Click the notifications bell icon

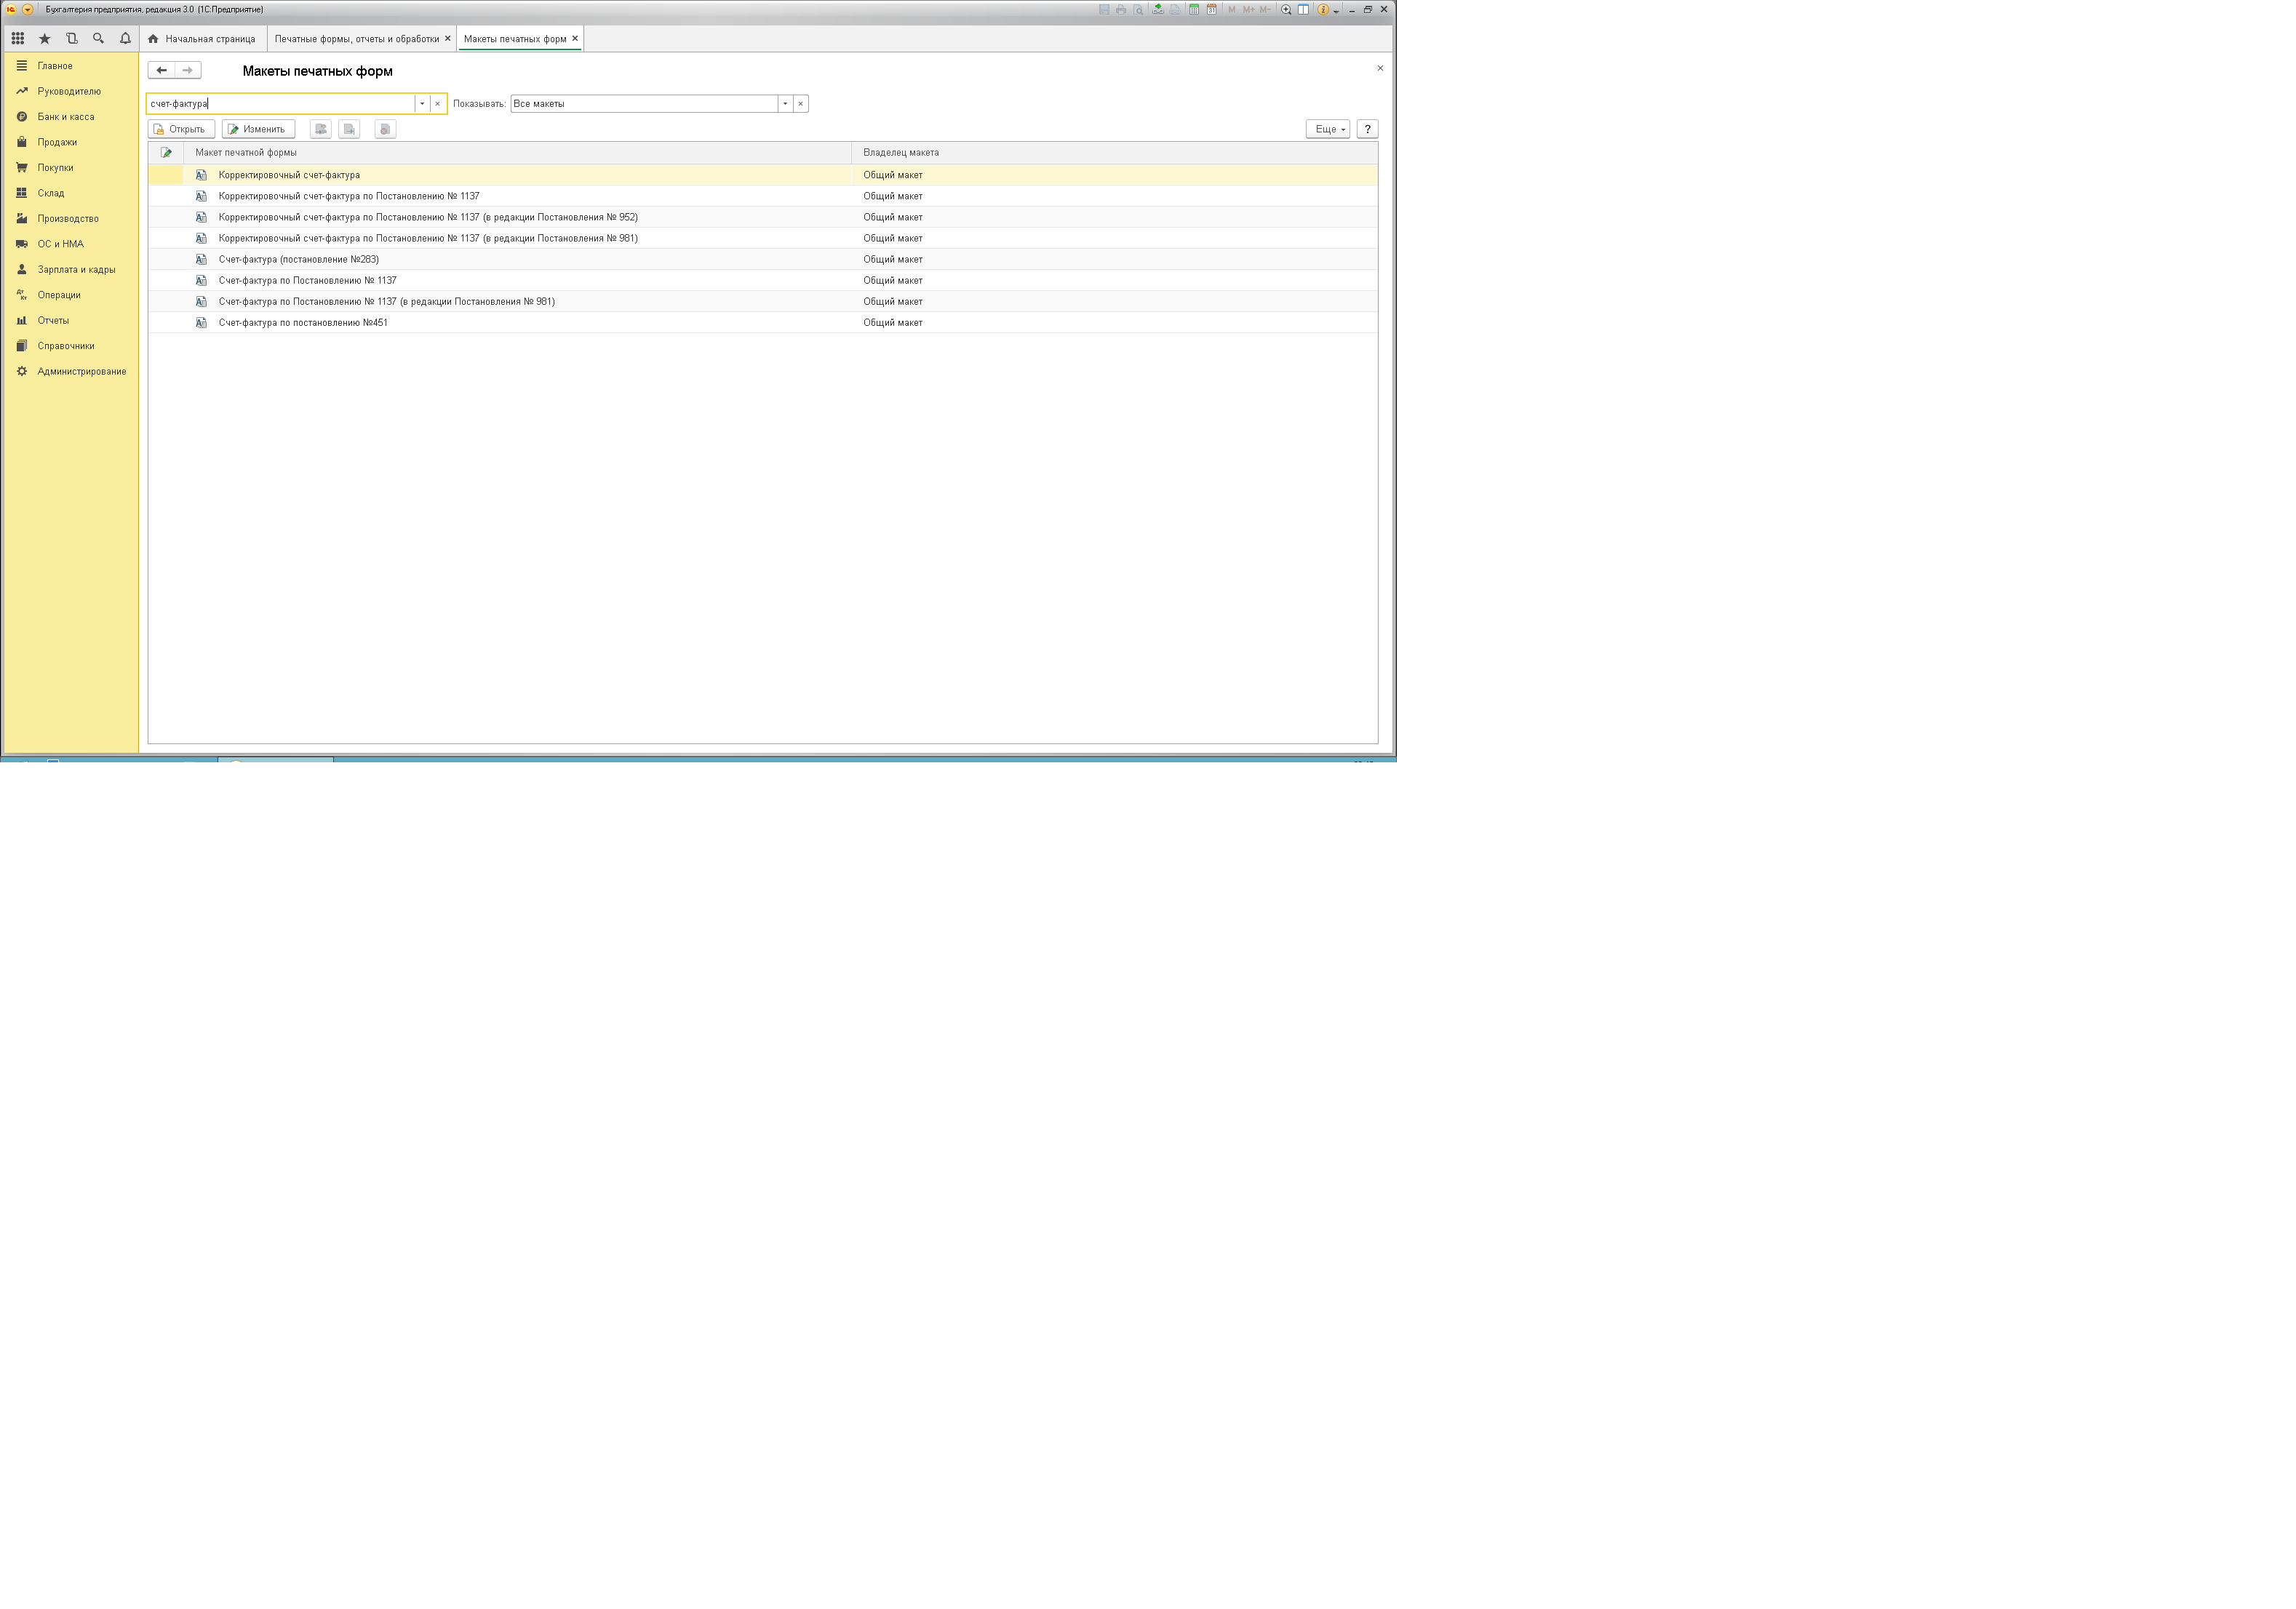pos(125,39)
